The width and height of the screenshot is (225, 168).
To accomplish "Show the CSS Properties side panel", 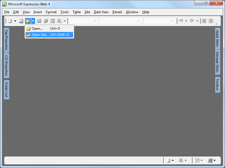I will [6, 66].
